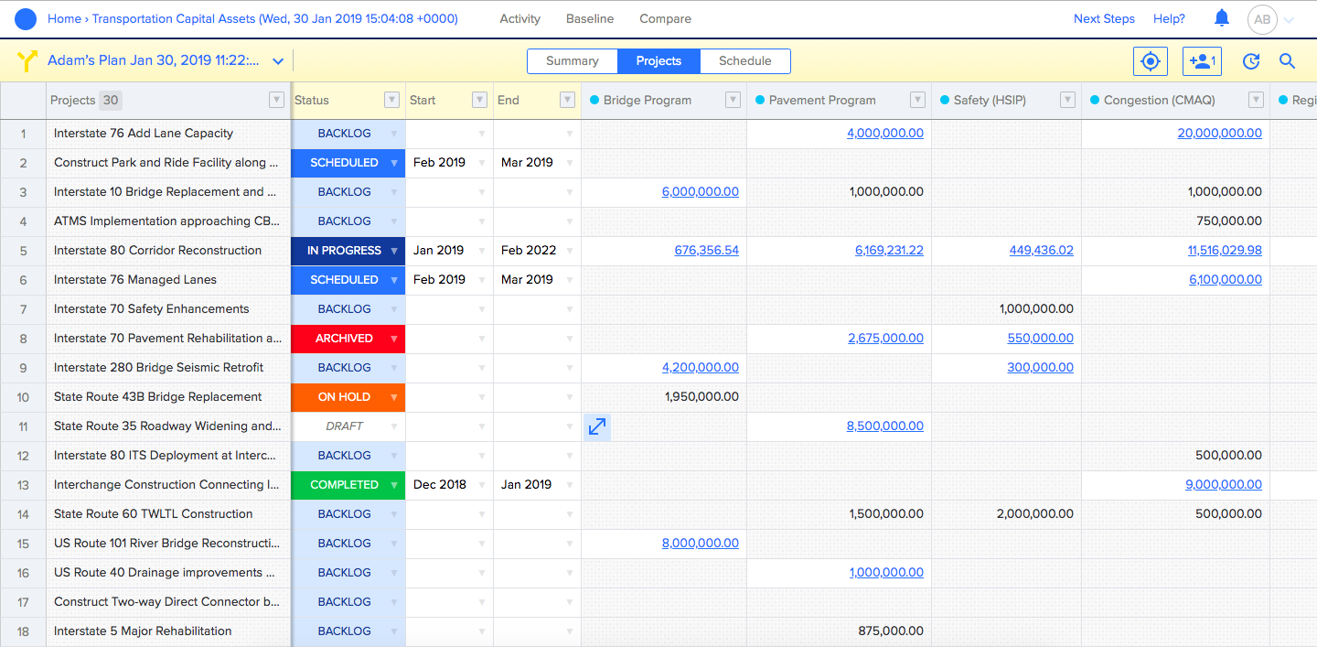1317x647 pixels.
Task: Click the refresh history icon
Action: [x=1251, y=61]
